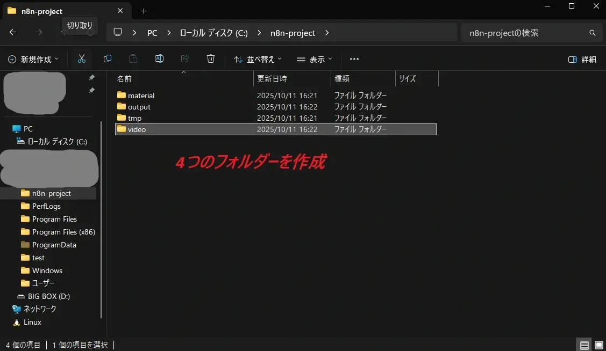Click the search magnifier icon
Viewport: 606px width, 351px height.
[x=592, y=33]
